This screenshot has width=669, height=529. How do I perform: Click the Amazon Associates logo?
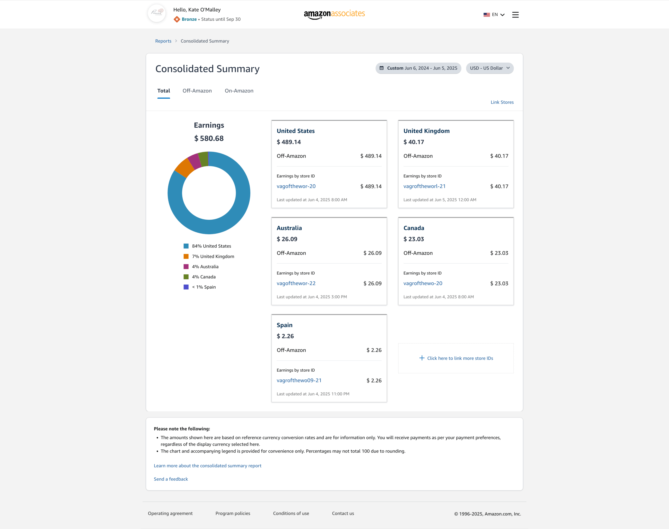(334, 14)
